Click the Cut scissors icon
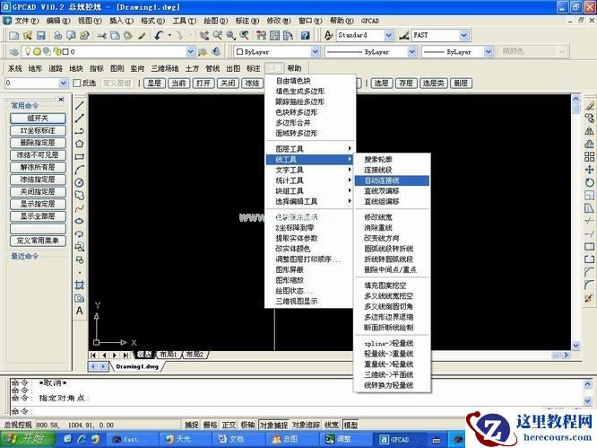597x448 pixels. pos(101,35)
